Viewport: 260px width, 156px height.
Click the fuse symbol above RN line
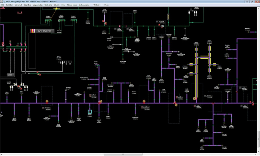[168, 16]
